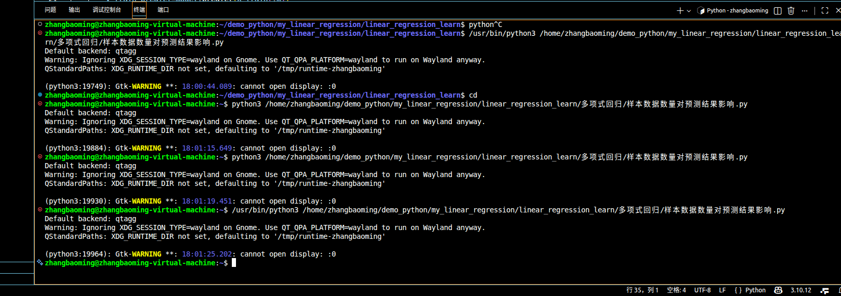Click timestamp 18:00:44.089 in terminal

(x=207, y=86)
